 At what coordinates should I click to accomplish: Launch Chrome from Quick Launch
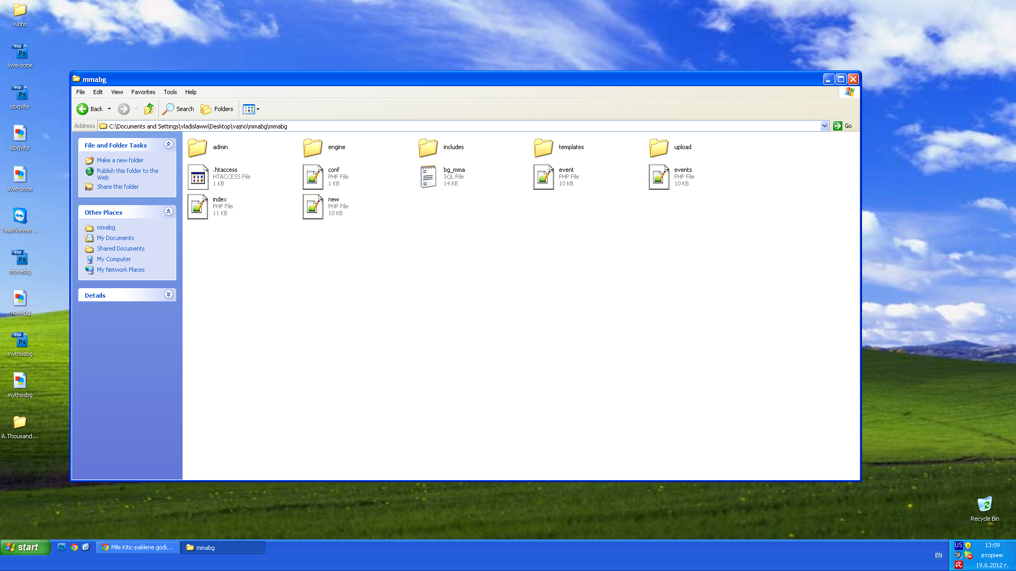74,547
